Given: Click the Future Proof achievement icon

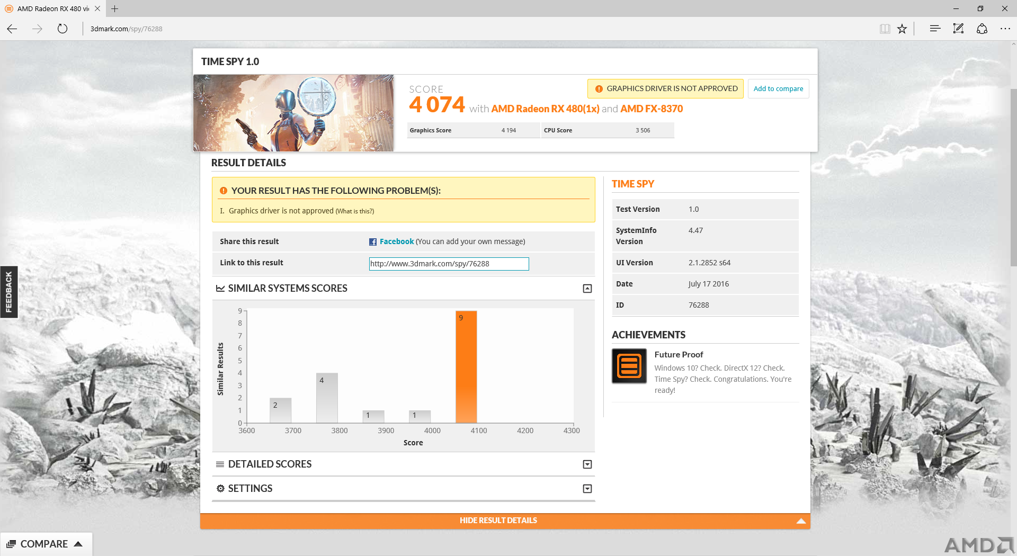Looking at the screenshot, I should click(629, 366).
